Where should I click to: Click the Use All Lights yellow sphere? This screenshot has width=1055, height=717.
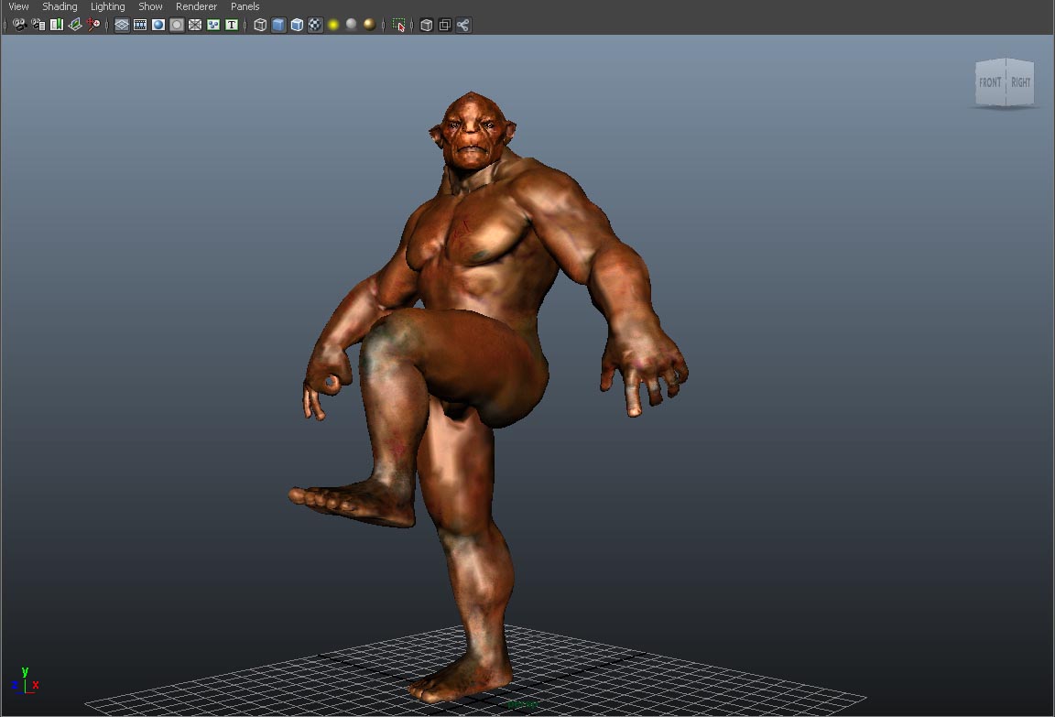coord(333,25)
